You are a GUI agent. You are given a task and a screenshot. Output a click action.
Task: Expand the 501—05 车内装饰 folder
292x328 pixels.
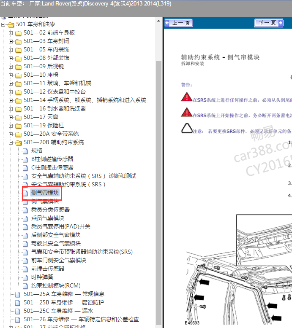(x=11, y=50)
